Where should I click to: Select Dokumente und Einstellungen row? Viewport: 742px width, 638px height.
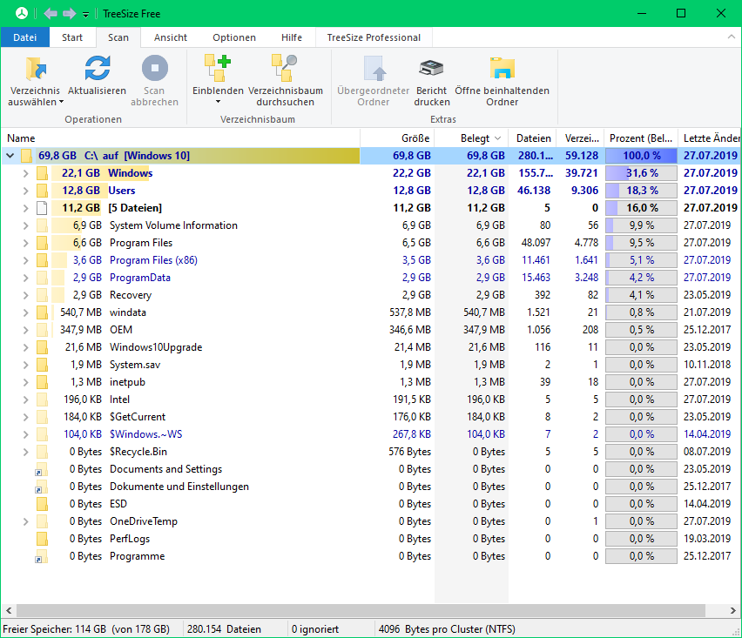(371, 487)
